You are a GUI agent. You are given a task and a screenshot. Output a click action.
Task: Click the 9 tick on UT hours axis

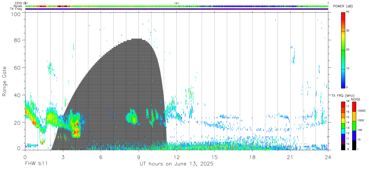(x=139, y=157)
